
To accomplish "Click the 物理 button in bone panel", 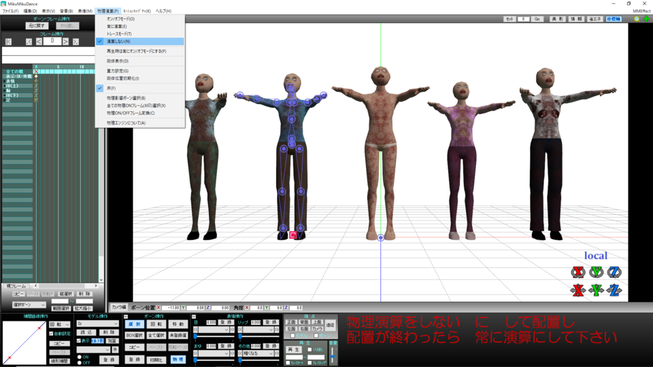I will pyautogui.click(x=178, y=360).
